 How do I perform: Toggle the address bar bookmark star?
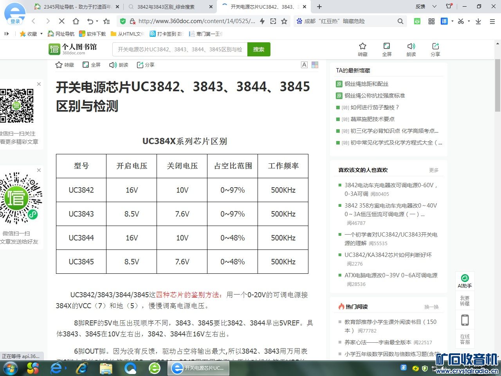pyautogui.click(x=284, y=21)
